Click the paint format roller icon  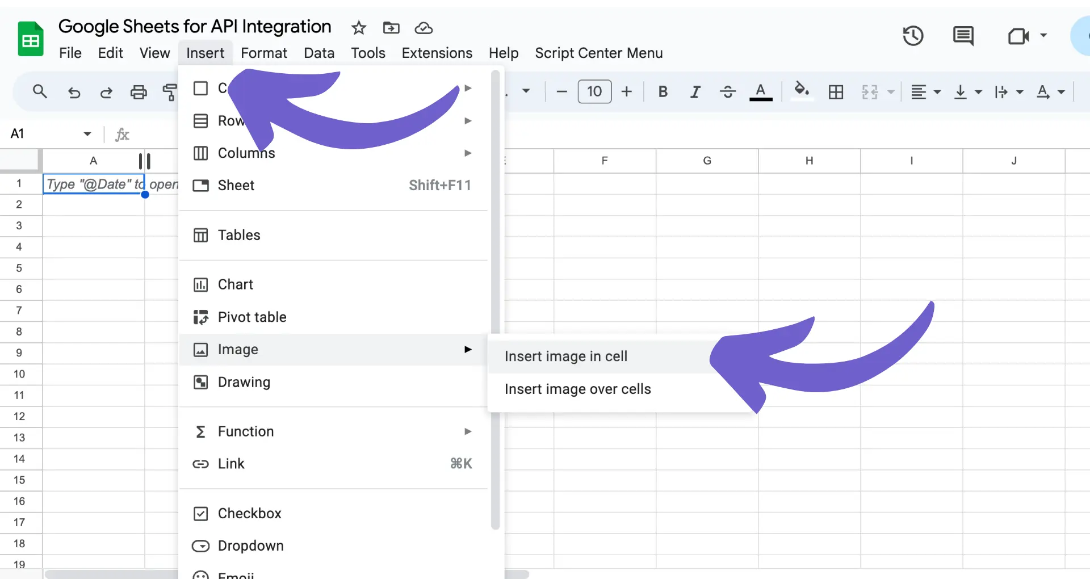pos(170,92)
